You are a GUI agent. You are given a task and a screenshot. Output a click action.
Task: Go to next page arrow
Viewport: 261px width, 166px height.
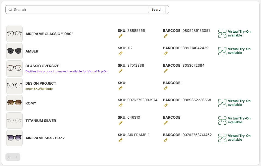point(16,157)
